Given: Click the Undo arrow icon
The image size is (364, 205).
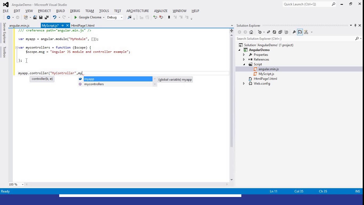Looking at the screenshot, I should tap(54, 17).
